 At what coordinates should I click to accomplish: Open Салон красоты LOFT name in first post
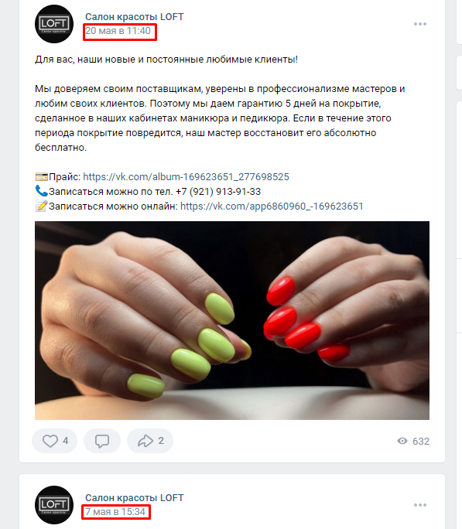click(135, 16)
